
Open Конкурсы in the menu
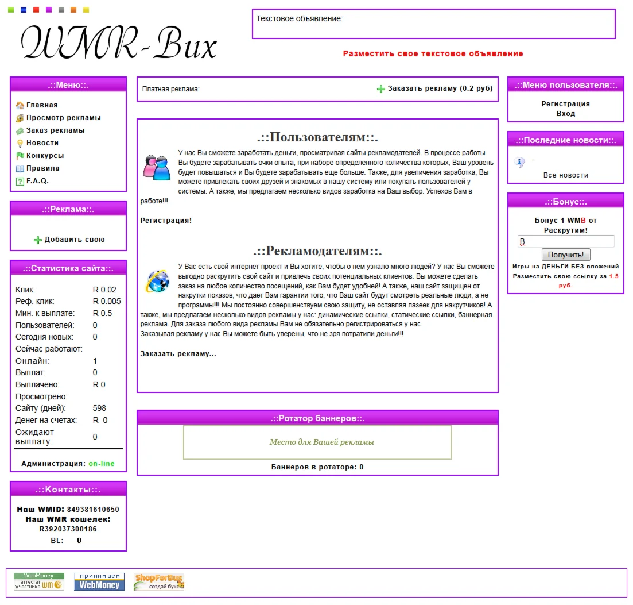coord(45,155)
